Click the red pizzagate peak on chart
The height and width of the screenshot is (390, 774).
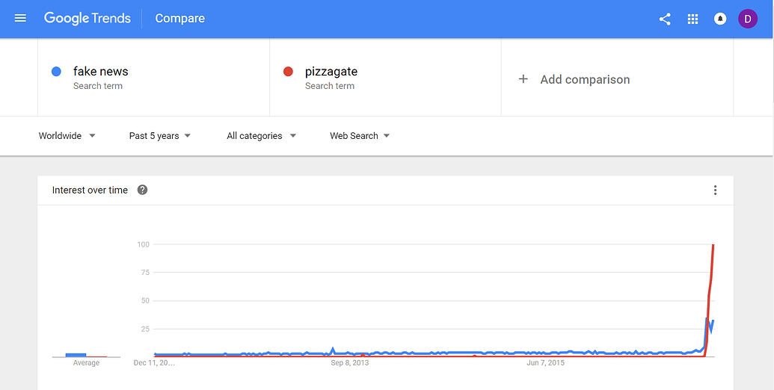[713, 246]
